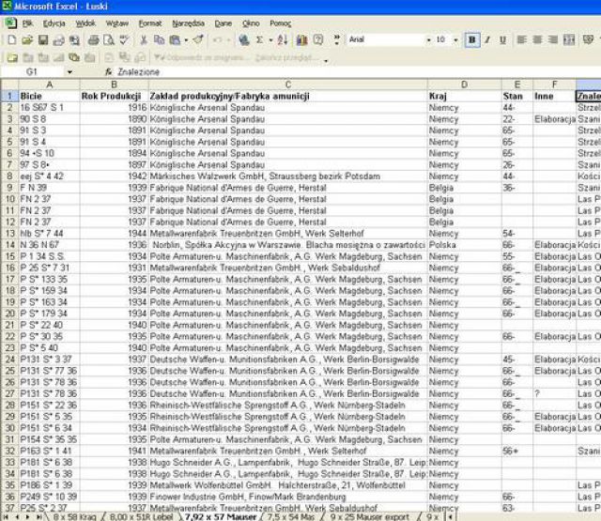Center text with the align center icon
This screenshot has height=521, width=601.
pos(537,39)
